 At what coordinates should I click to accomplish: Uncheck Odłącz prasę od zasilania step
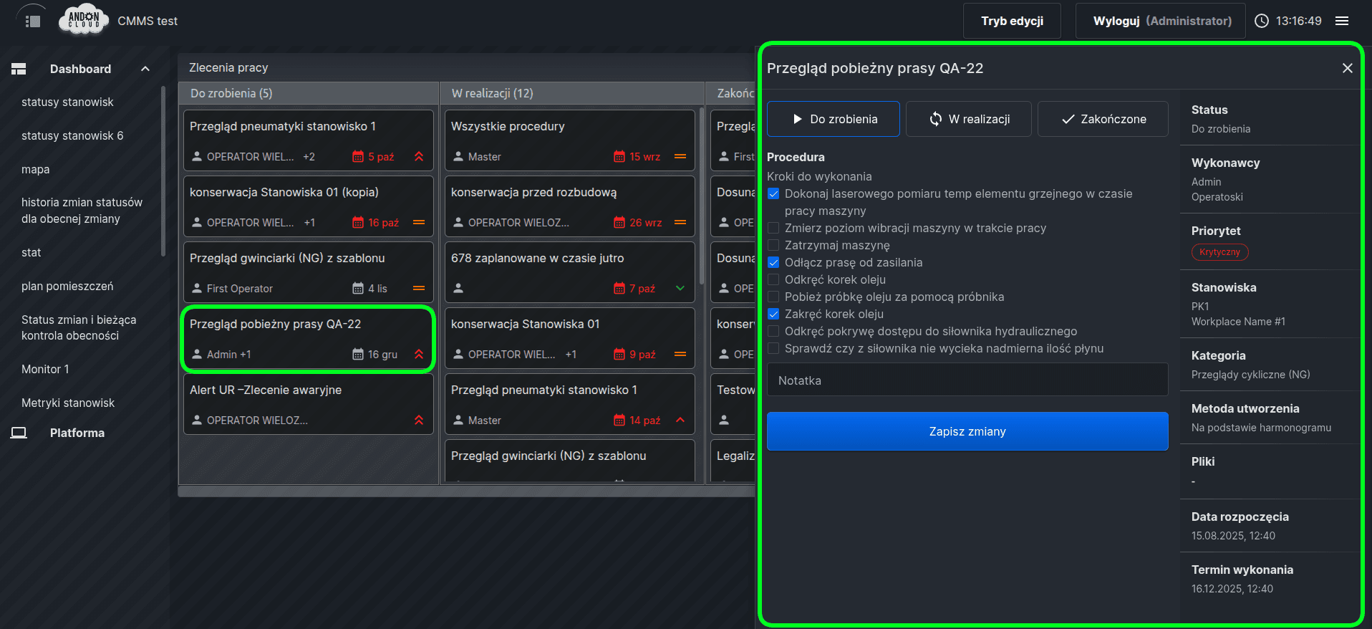pos(773,263)
